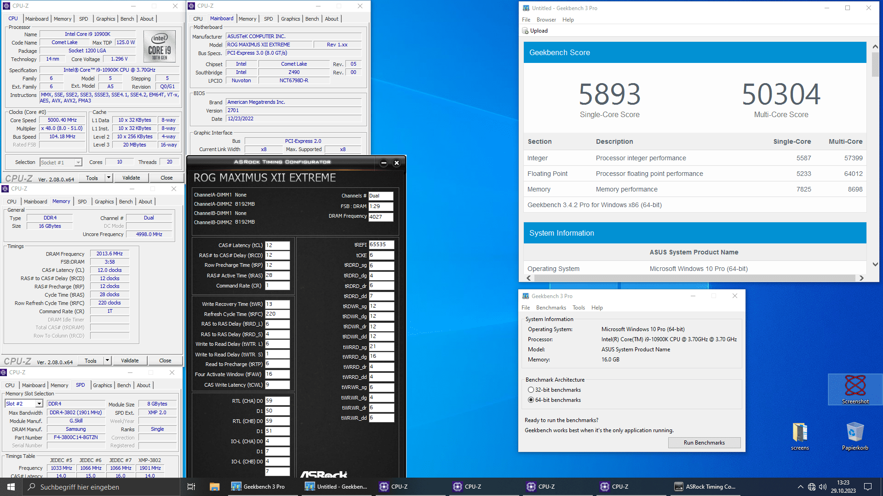
Task: Click horizontal scrollbar right arrow in Geekbench
Action: [861, 278]
